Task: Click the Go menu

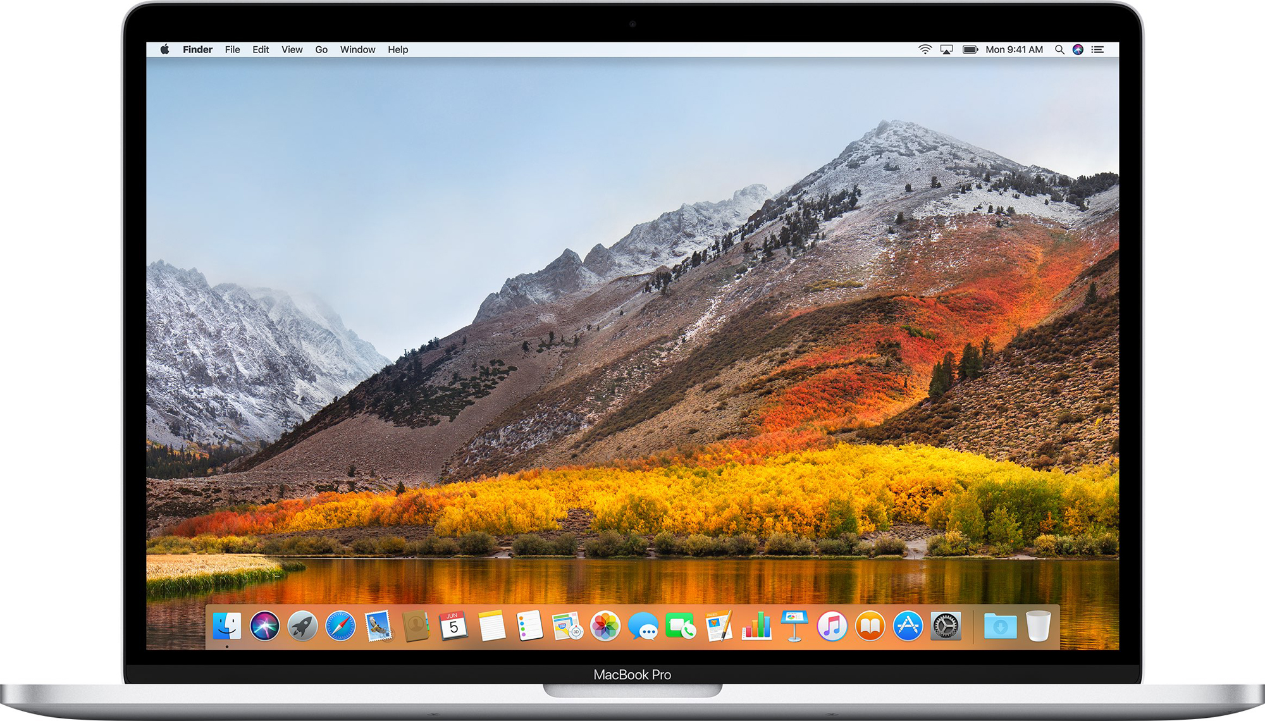Action: pyautogui.click(x=321, y=49)
